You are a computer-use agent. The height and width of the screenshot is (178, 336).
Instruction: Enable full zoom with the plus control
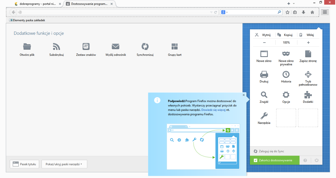pos(308,42)
